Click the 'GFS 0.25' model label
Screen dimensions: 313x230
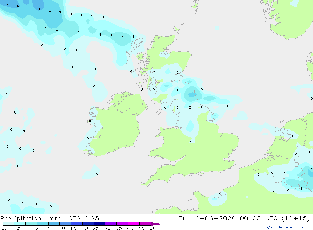click(x=84, y=218)
